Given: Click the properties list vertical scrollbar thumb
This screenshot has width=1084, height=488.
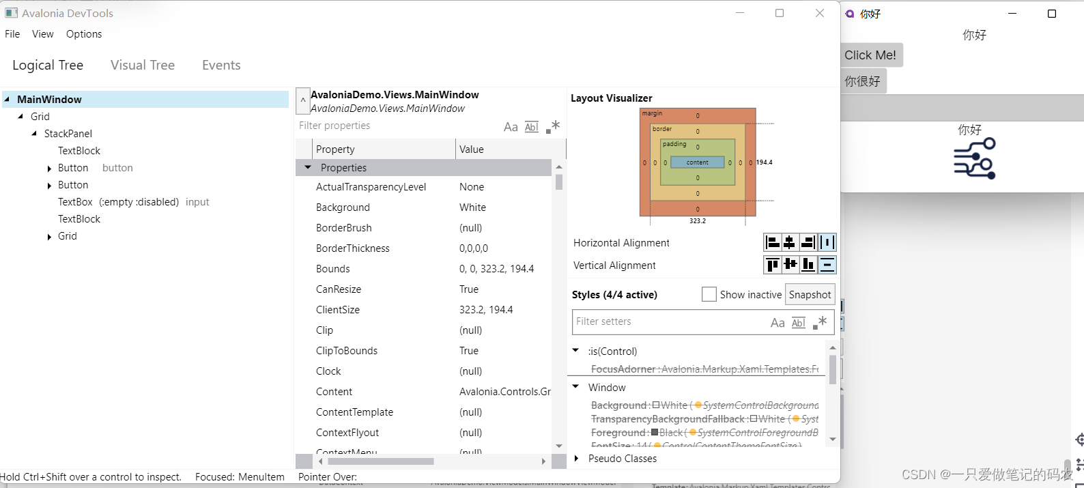Looking at the screenshot, I should (x=559, y=182).
